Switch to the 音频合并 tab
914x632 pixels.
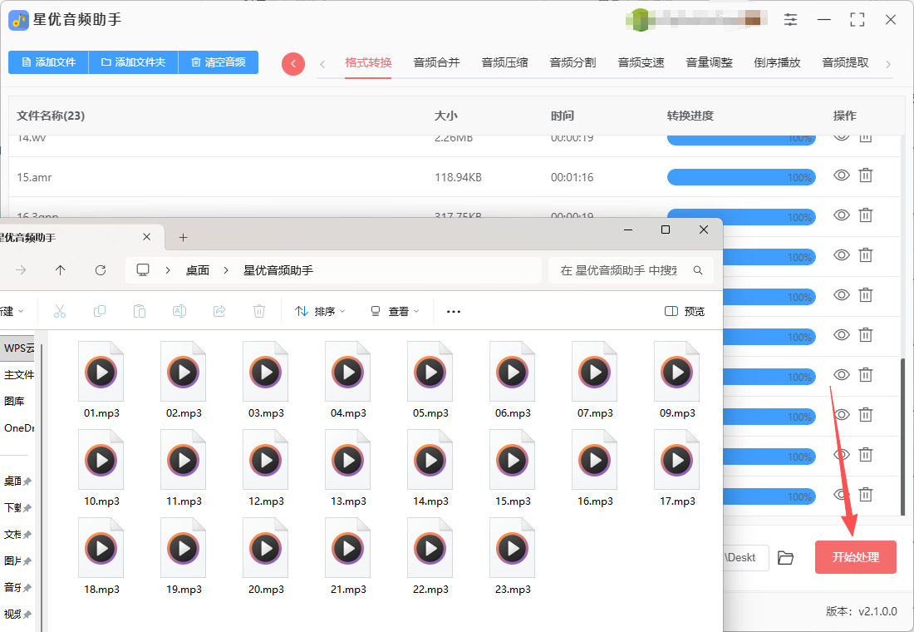[436, 62]
